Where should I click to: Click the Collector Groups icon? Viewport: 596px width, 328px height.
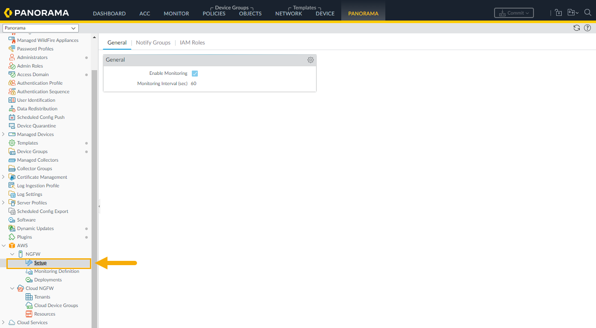12,168
